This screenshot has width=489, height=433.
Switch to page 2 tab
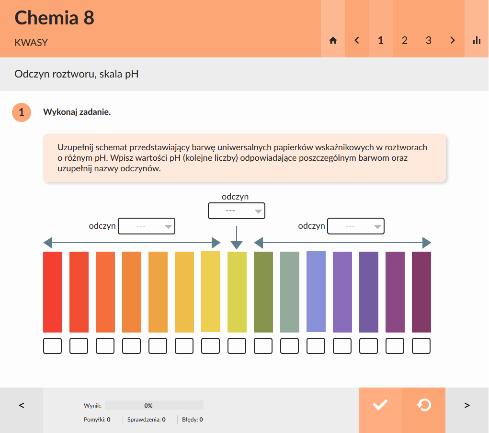[405, 41]
